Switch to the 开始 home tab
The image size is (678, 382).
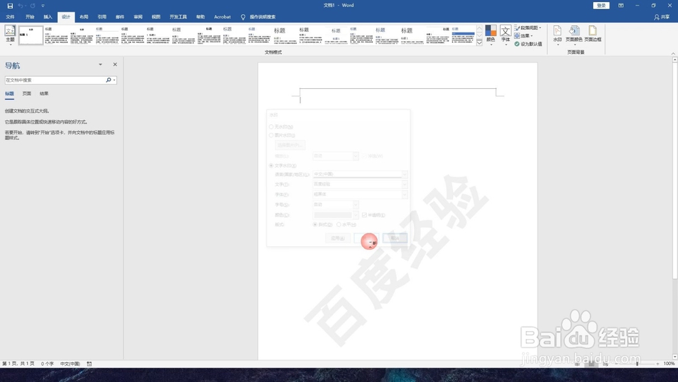tap(30, 17)
